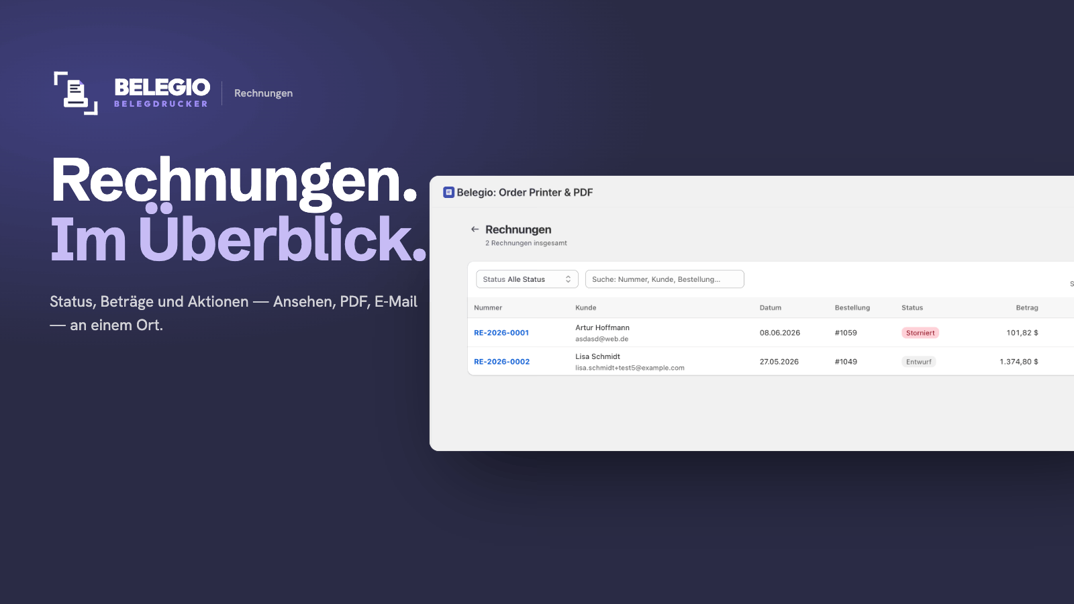
Task: Sort by the Nummer column header
Action: click(x=488, y=308)
